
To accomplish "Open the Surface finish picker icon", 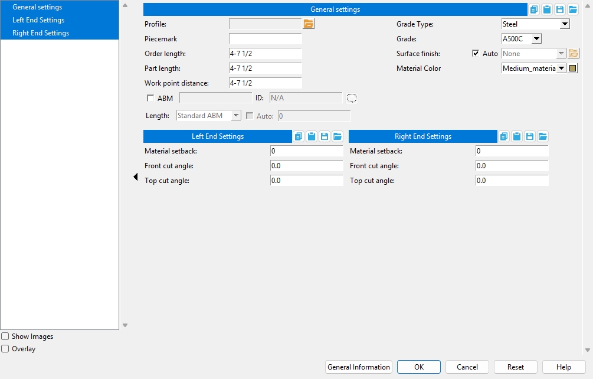I will coord(574,54).
